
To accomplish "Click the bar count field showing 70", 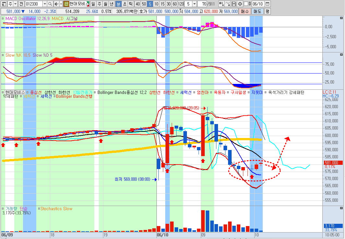I will point(202,4).
